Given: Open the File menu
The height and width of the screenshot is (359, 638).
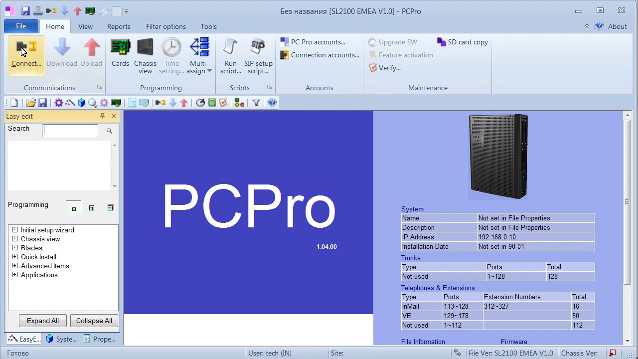Looking at the screenshot, I should [21, 26].
